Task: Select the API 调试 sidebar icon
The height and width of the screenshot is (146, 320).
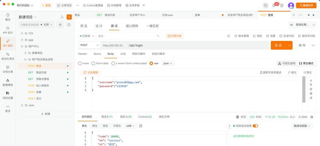Action: click(x=8, y=43)
